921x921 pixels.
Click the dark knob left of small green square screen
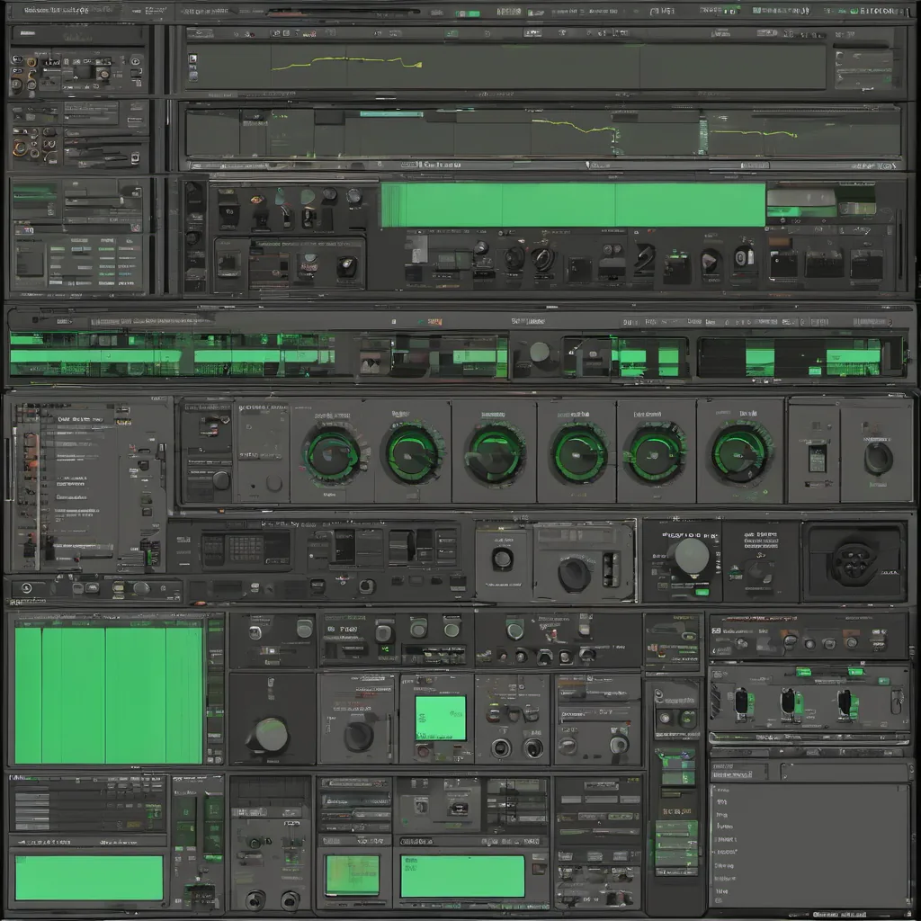pyautogui.click(x=358, y=736)
